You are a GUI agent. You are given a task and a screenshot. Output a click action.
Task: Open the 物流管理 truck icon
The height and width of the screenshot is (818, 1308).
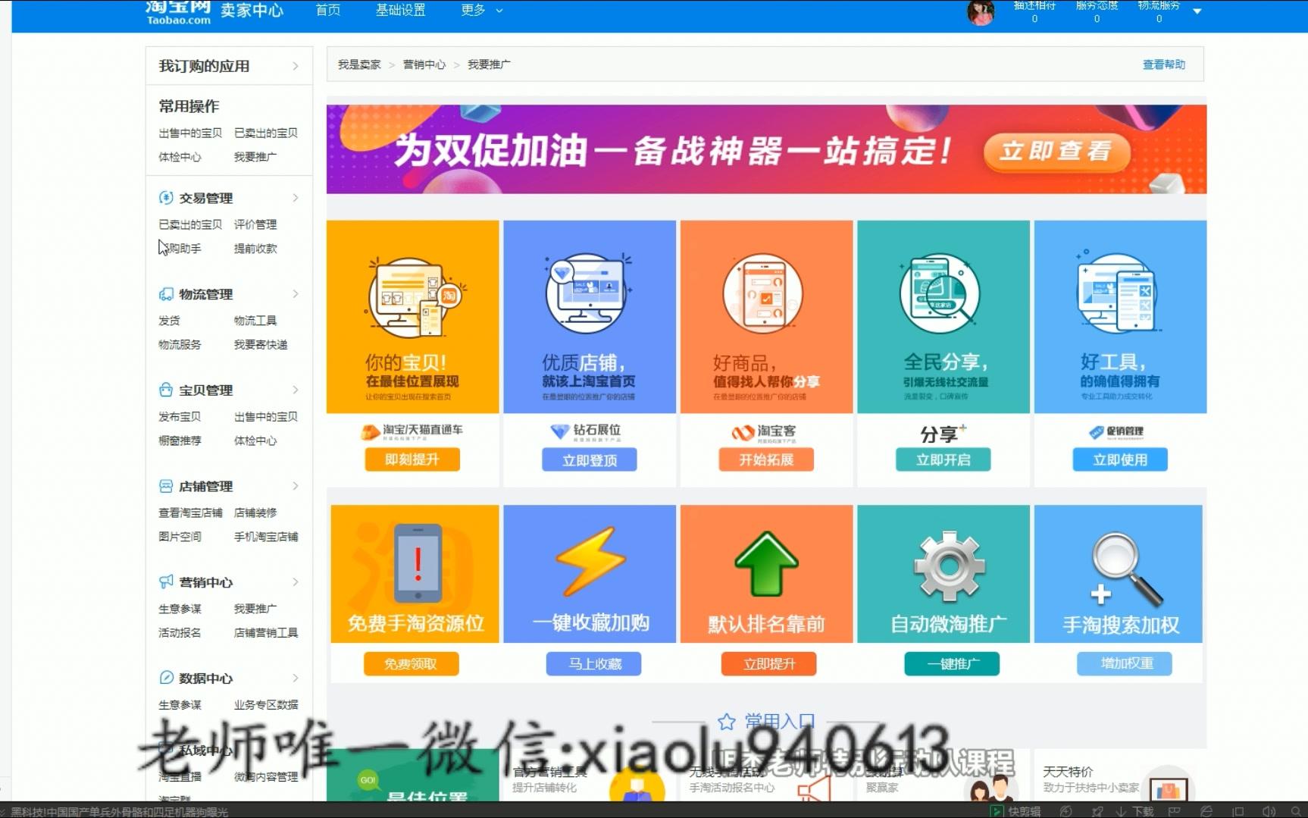tap(166, 294)
